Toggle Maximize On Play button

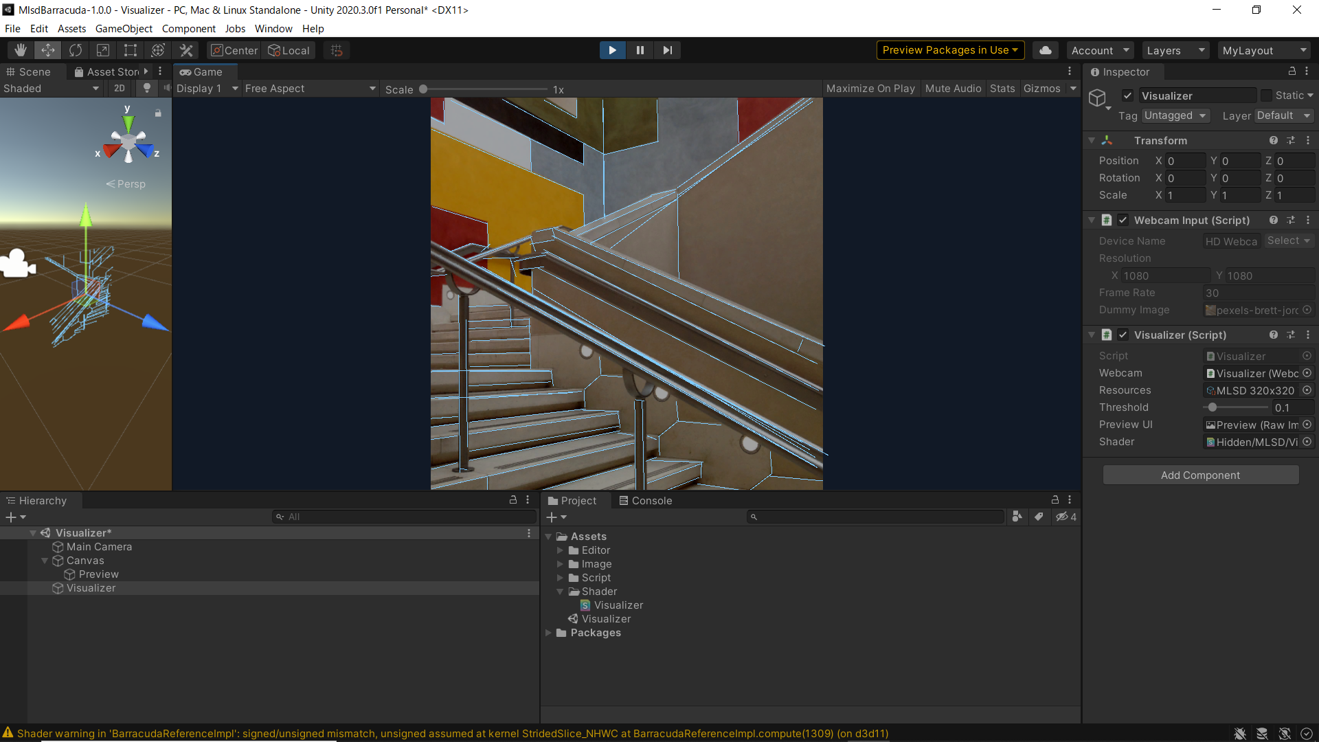pos(870,89)
